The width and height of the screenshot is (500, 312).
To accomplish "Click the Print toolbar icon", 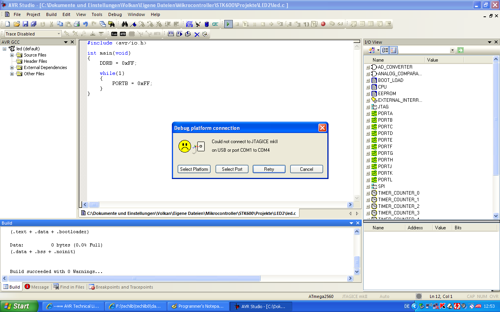I will (x=77, y=24).
